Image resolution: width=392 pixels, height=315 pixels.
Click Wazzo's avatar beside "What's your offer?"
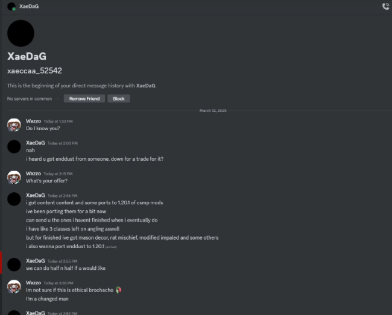[14, 177]
